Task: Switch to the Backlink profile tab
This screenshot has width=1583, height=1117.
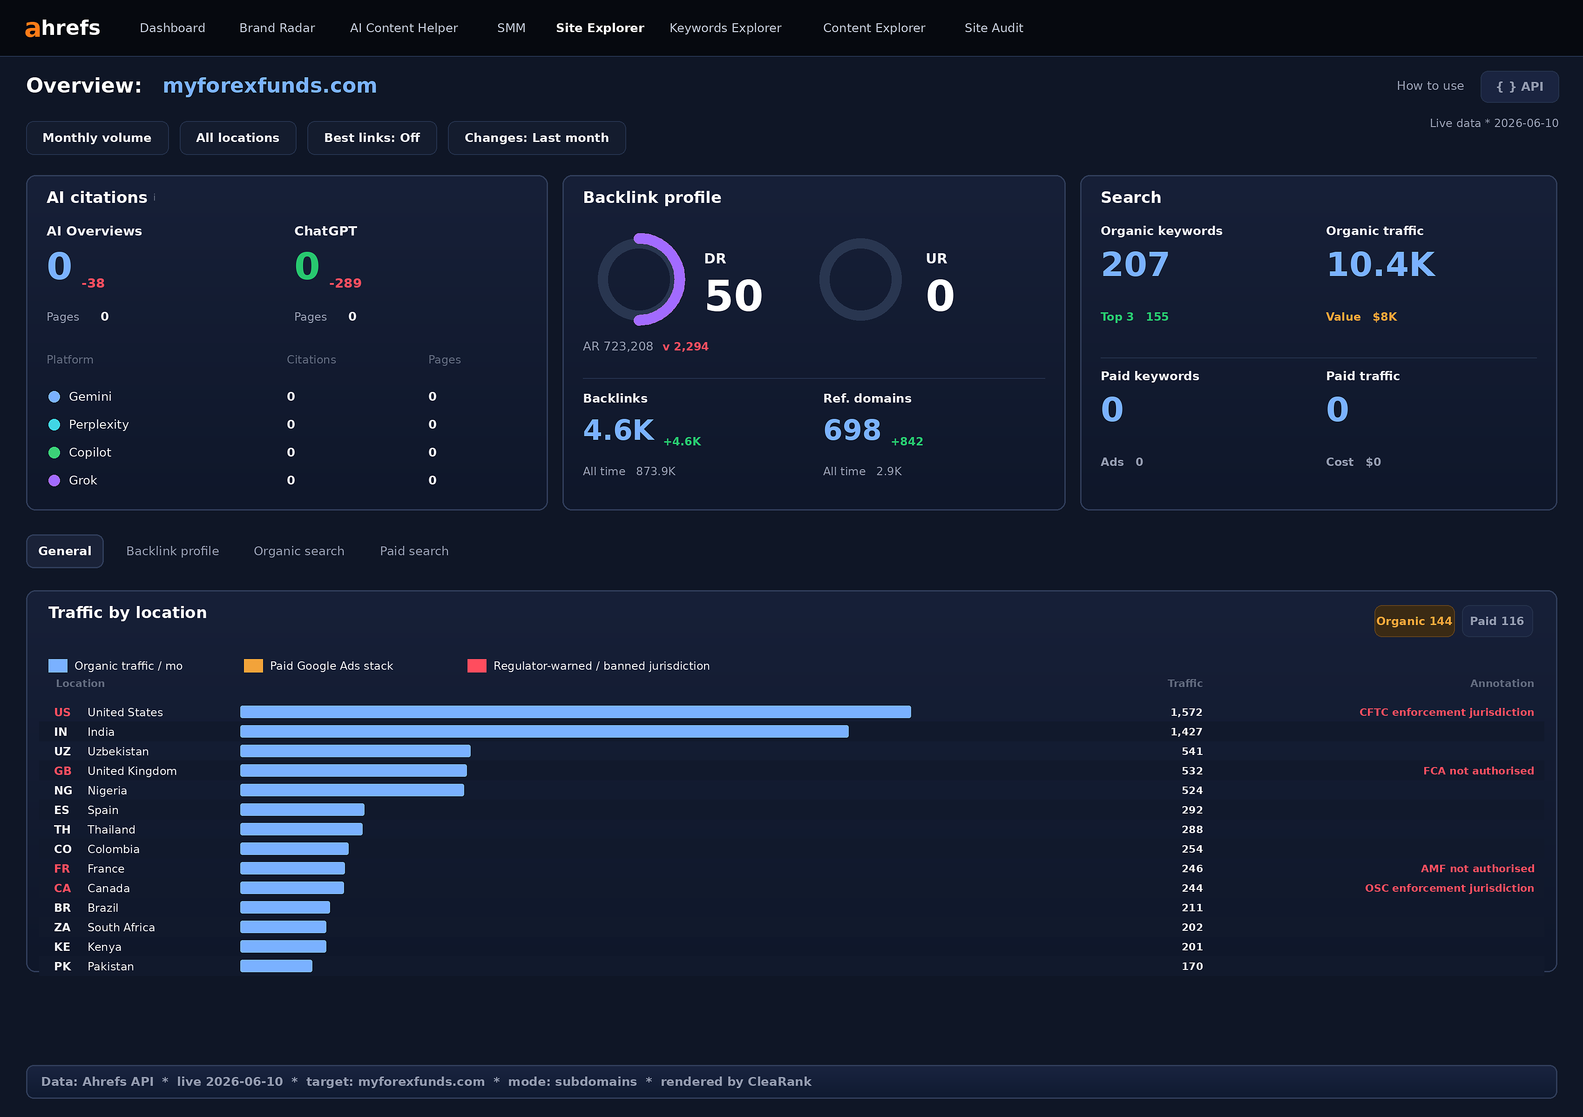Action: pyautogui.click(x=172, y=551)
